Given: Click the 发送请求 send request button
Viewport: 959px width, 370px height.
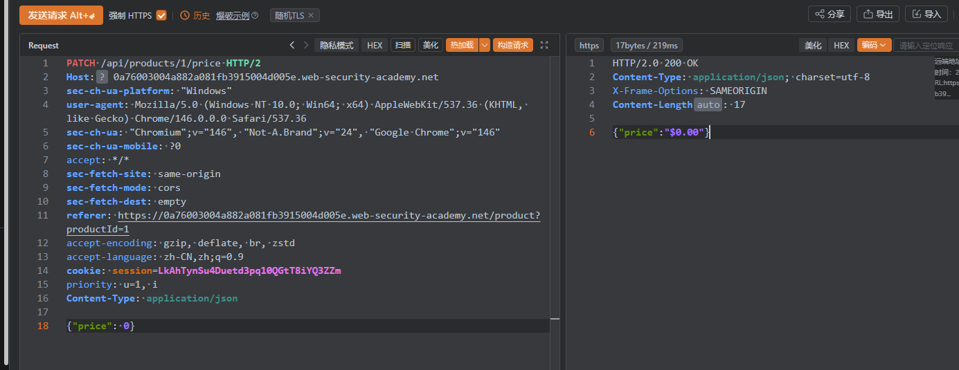Looking at the screenshot, I should click(x=61, y=15).
